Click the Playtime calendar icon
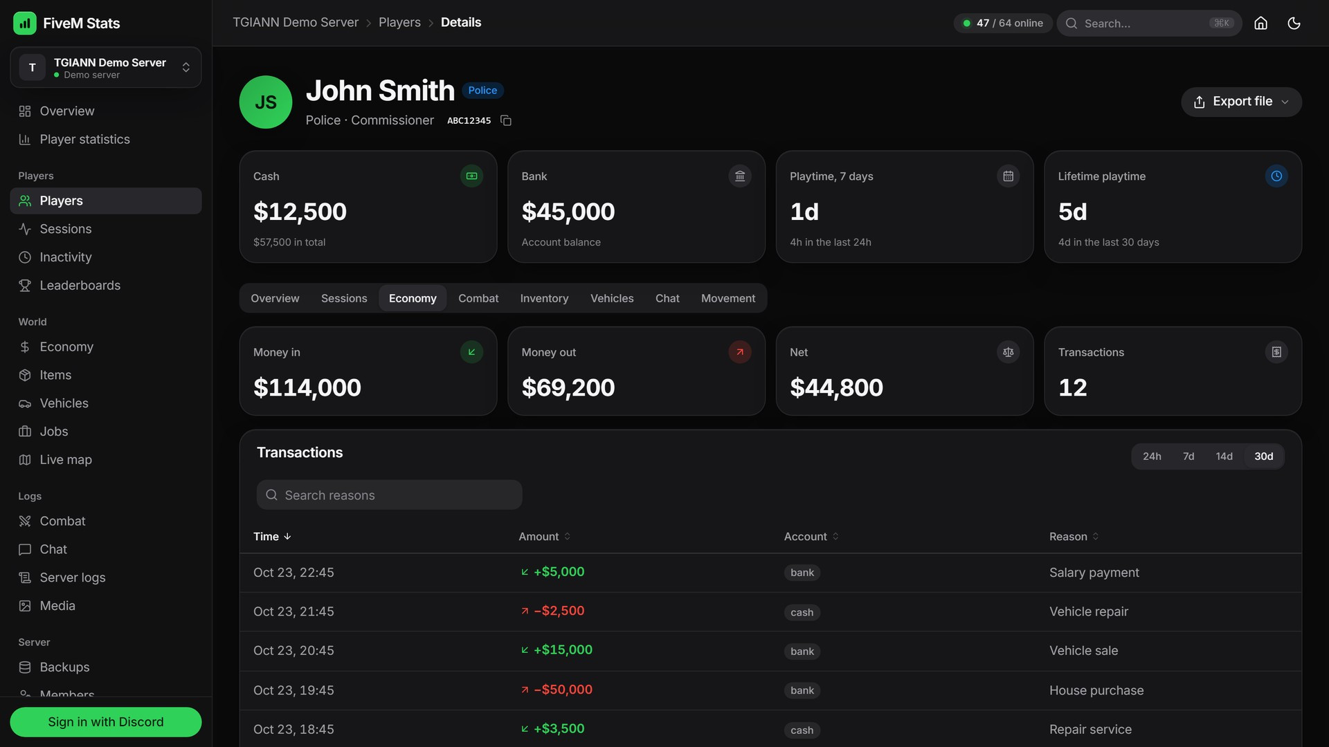This screenshot has width=1329, height=747. 1008,176
